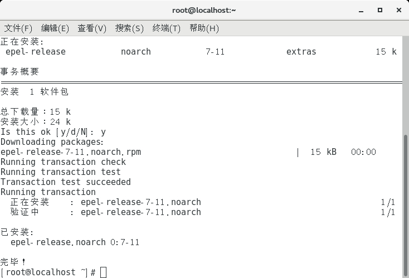Click 'epel-release-7-11.noarch.rpm' file name
The width and height of the screenshot is (409, 278).
point(71,152)
